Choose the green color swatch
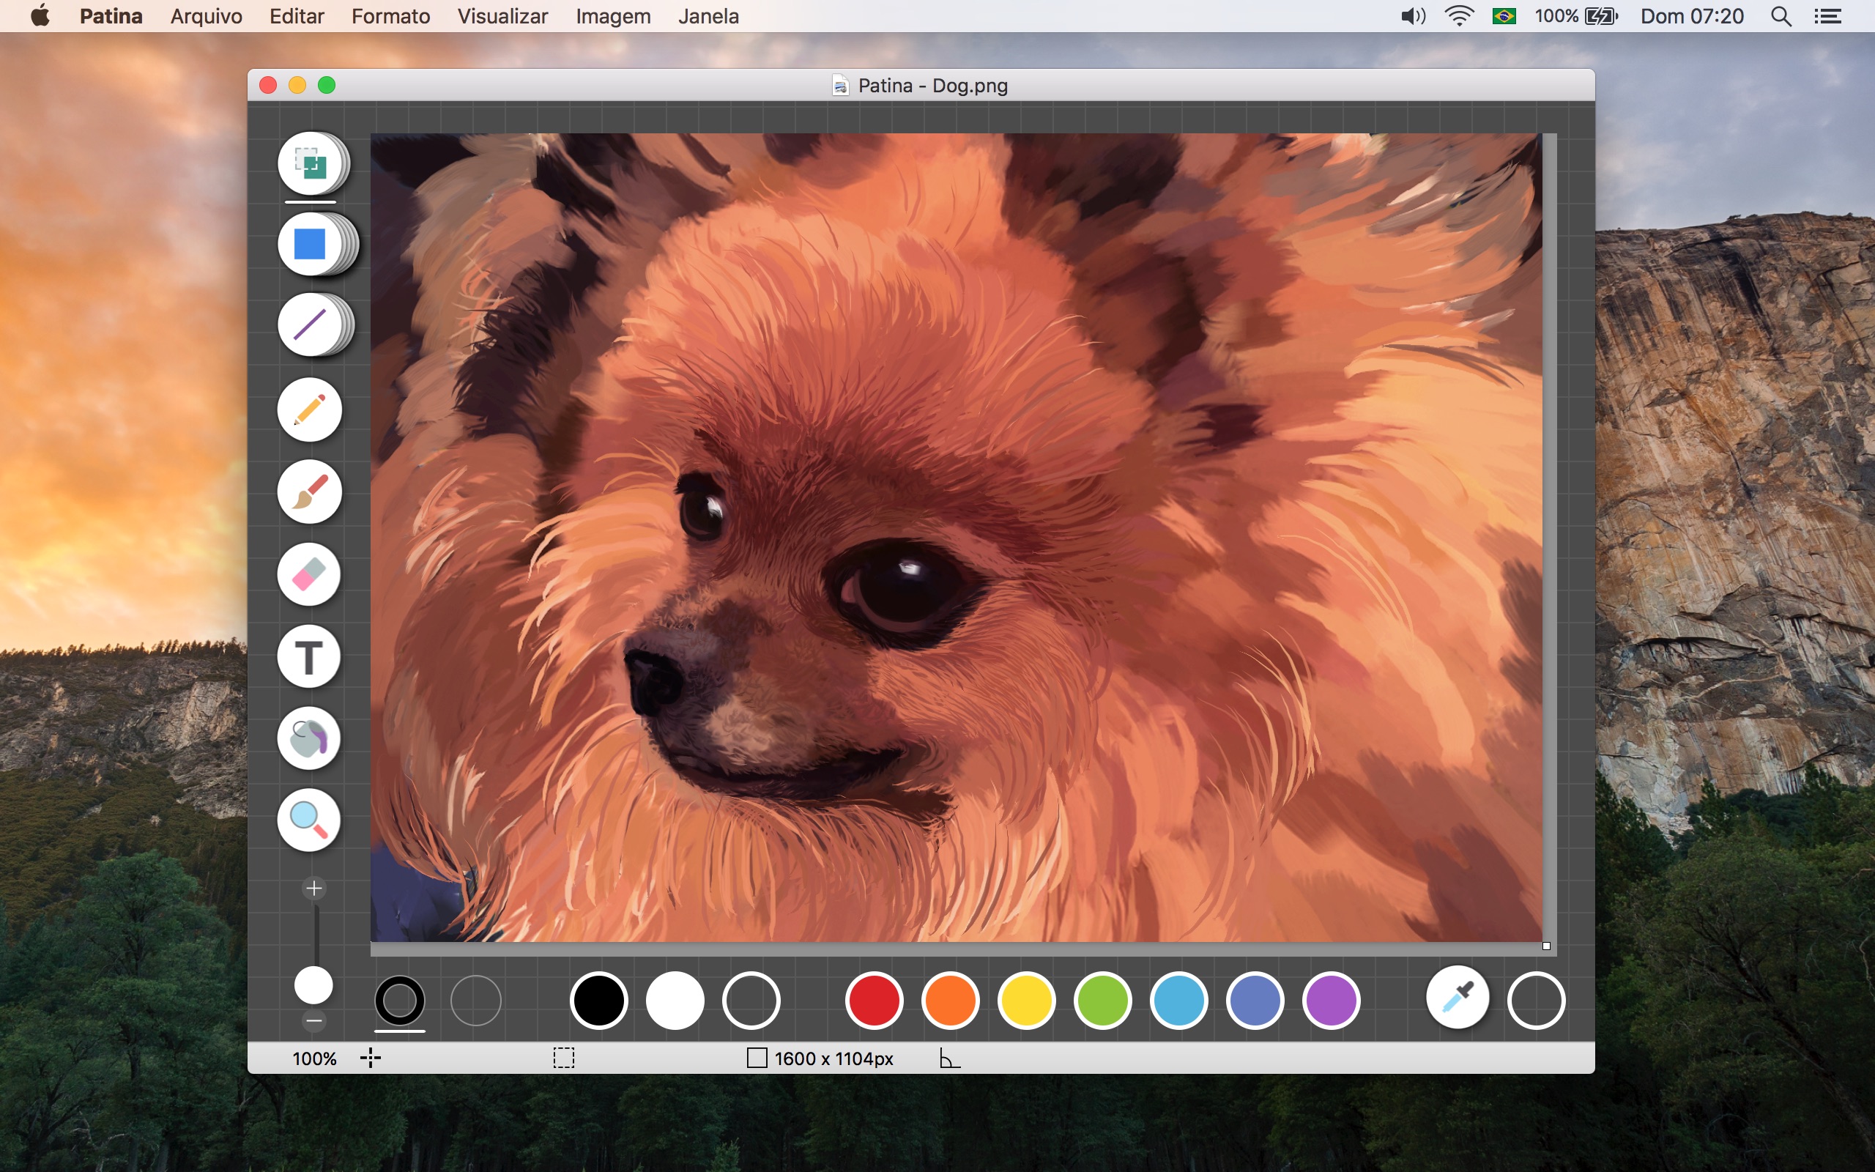This screenshot has height=1172, width=1875. tap(1102, 1000)
